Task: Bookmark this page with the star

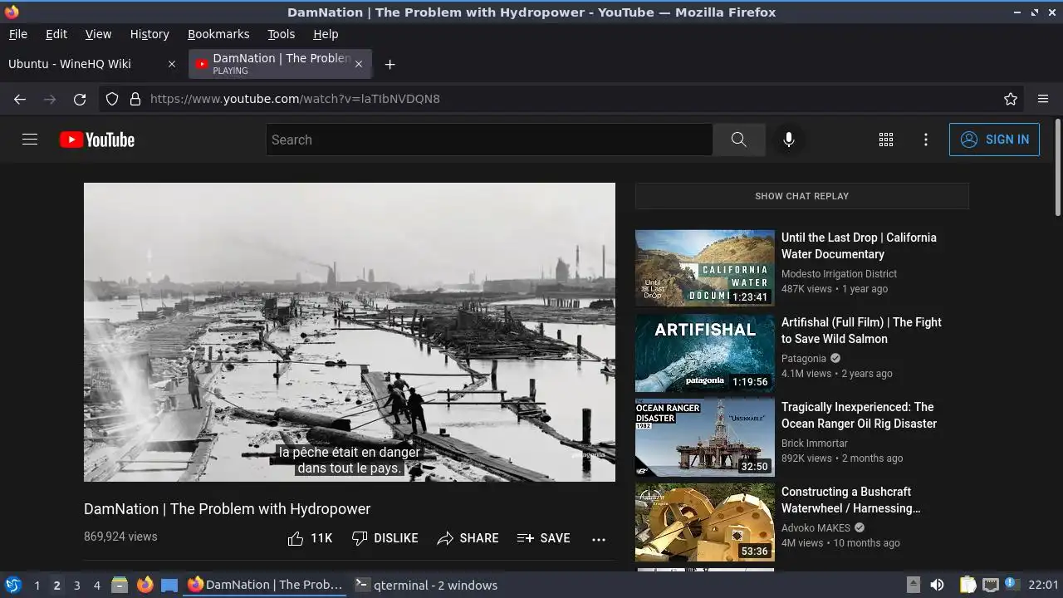Action: click(1011, 99)
